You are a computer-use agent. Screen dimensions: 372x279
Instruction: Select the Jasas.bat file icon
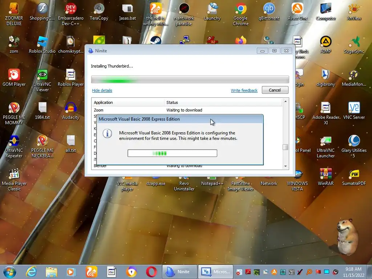click(128, 11)
